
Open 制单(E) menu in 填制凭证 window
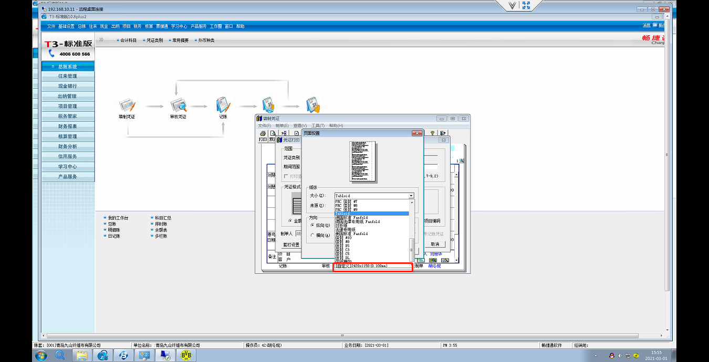[x=282, y=126]
